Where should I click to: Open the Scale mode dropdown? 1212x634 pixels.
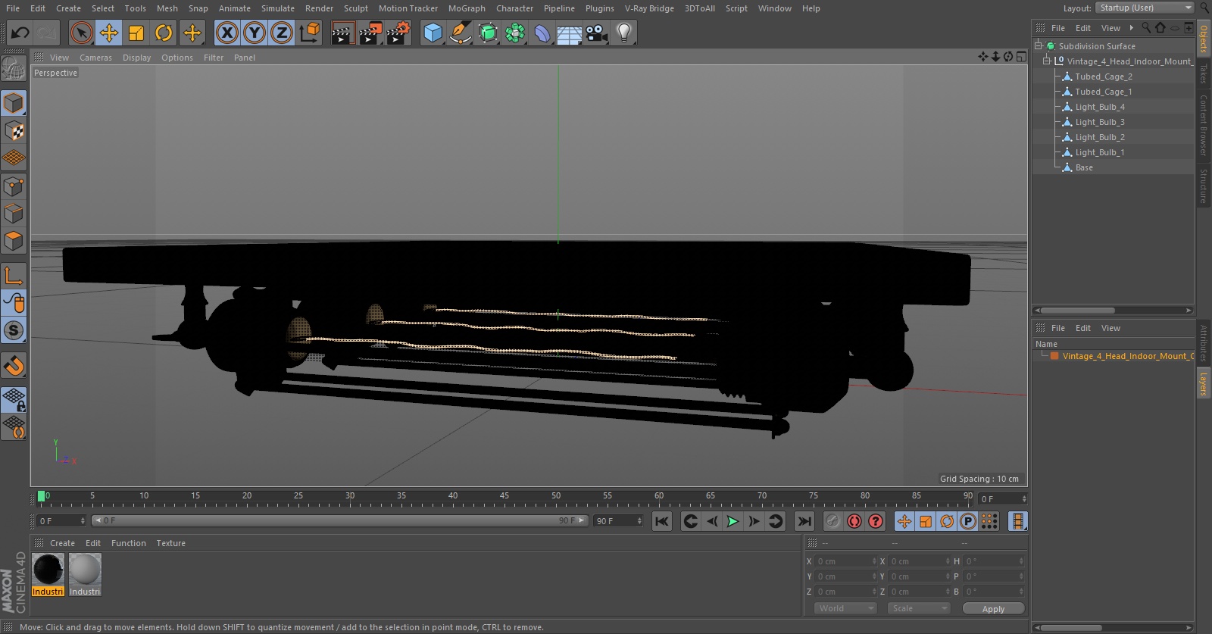pos(918,608)
